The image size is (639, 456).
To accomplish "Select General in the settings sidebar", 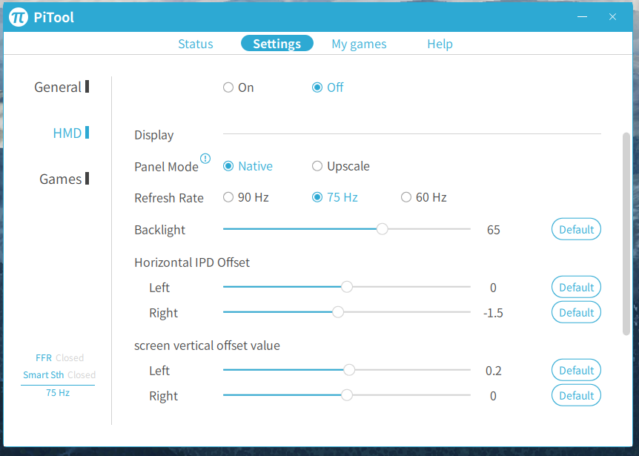I will pyautogui.click(x=62, y=87).
